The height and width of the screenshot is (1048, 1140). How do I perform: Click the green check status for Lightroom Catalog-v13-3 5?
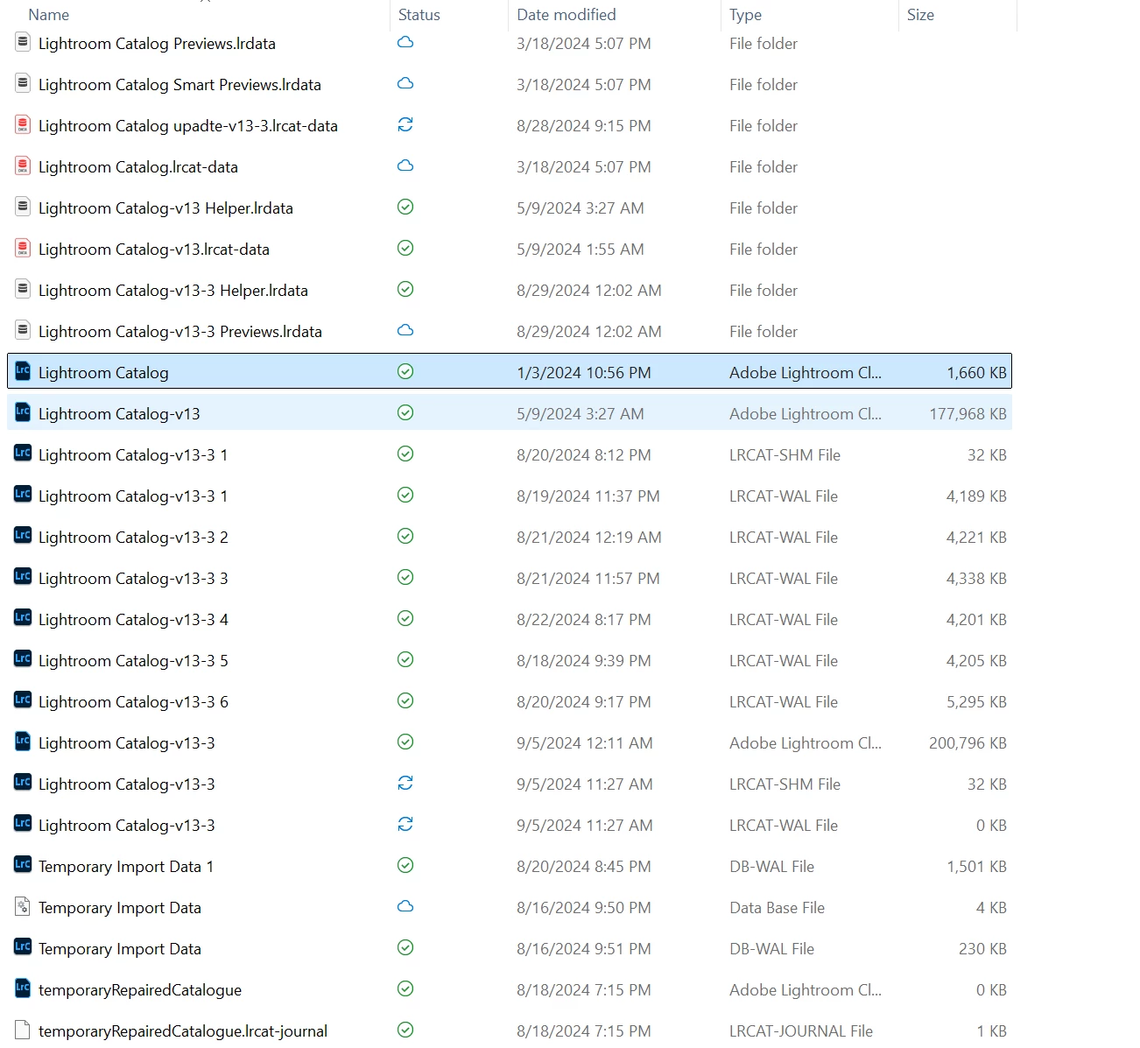click(405, 659)
